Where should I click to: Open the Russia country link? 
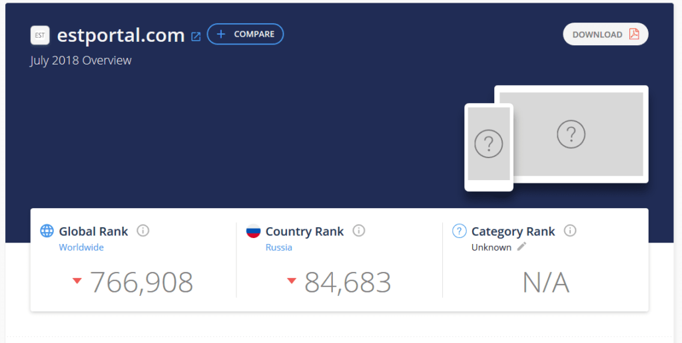point(278,247)
